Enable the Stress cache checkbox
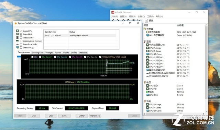The height and width of the screenshot is (130, 220). point(21,38)
